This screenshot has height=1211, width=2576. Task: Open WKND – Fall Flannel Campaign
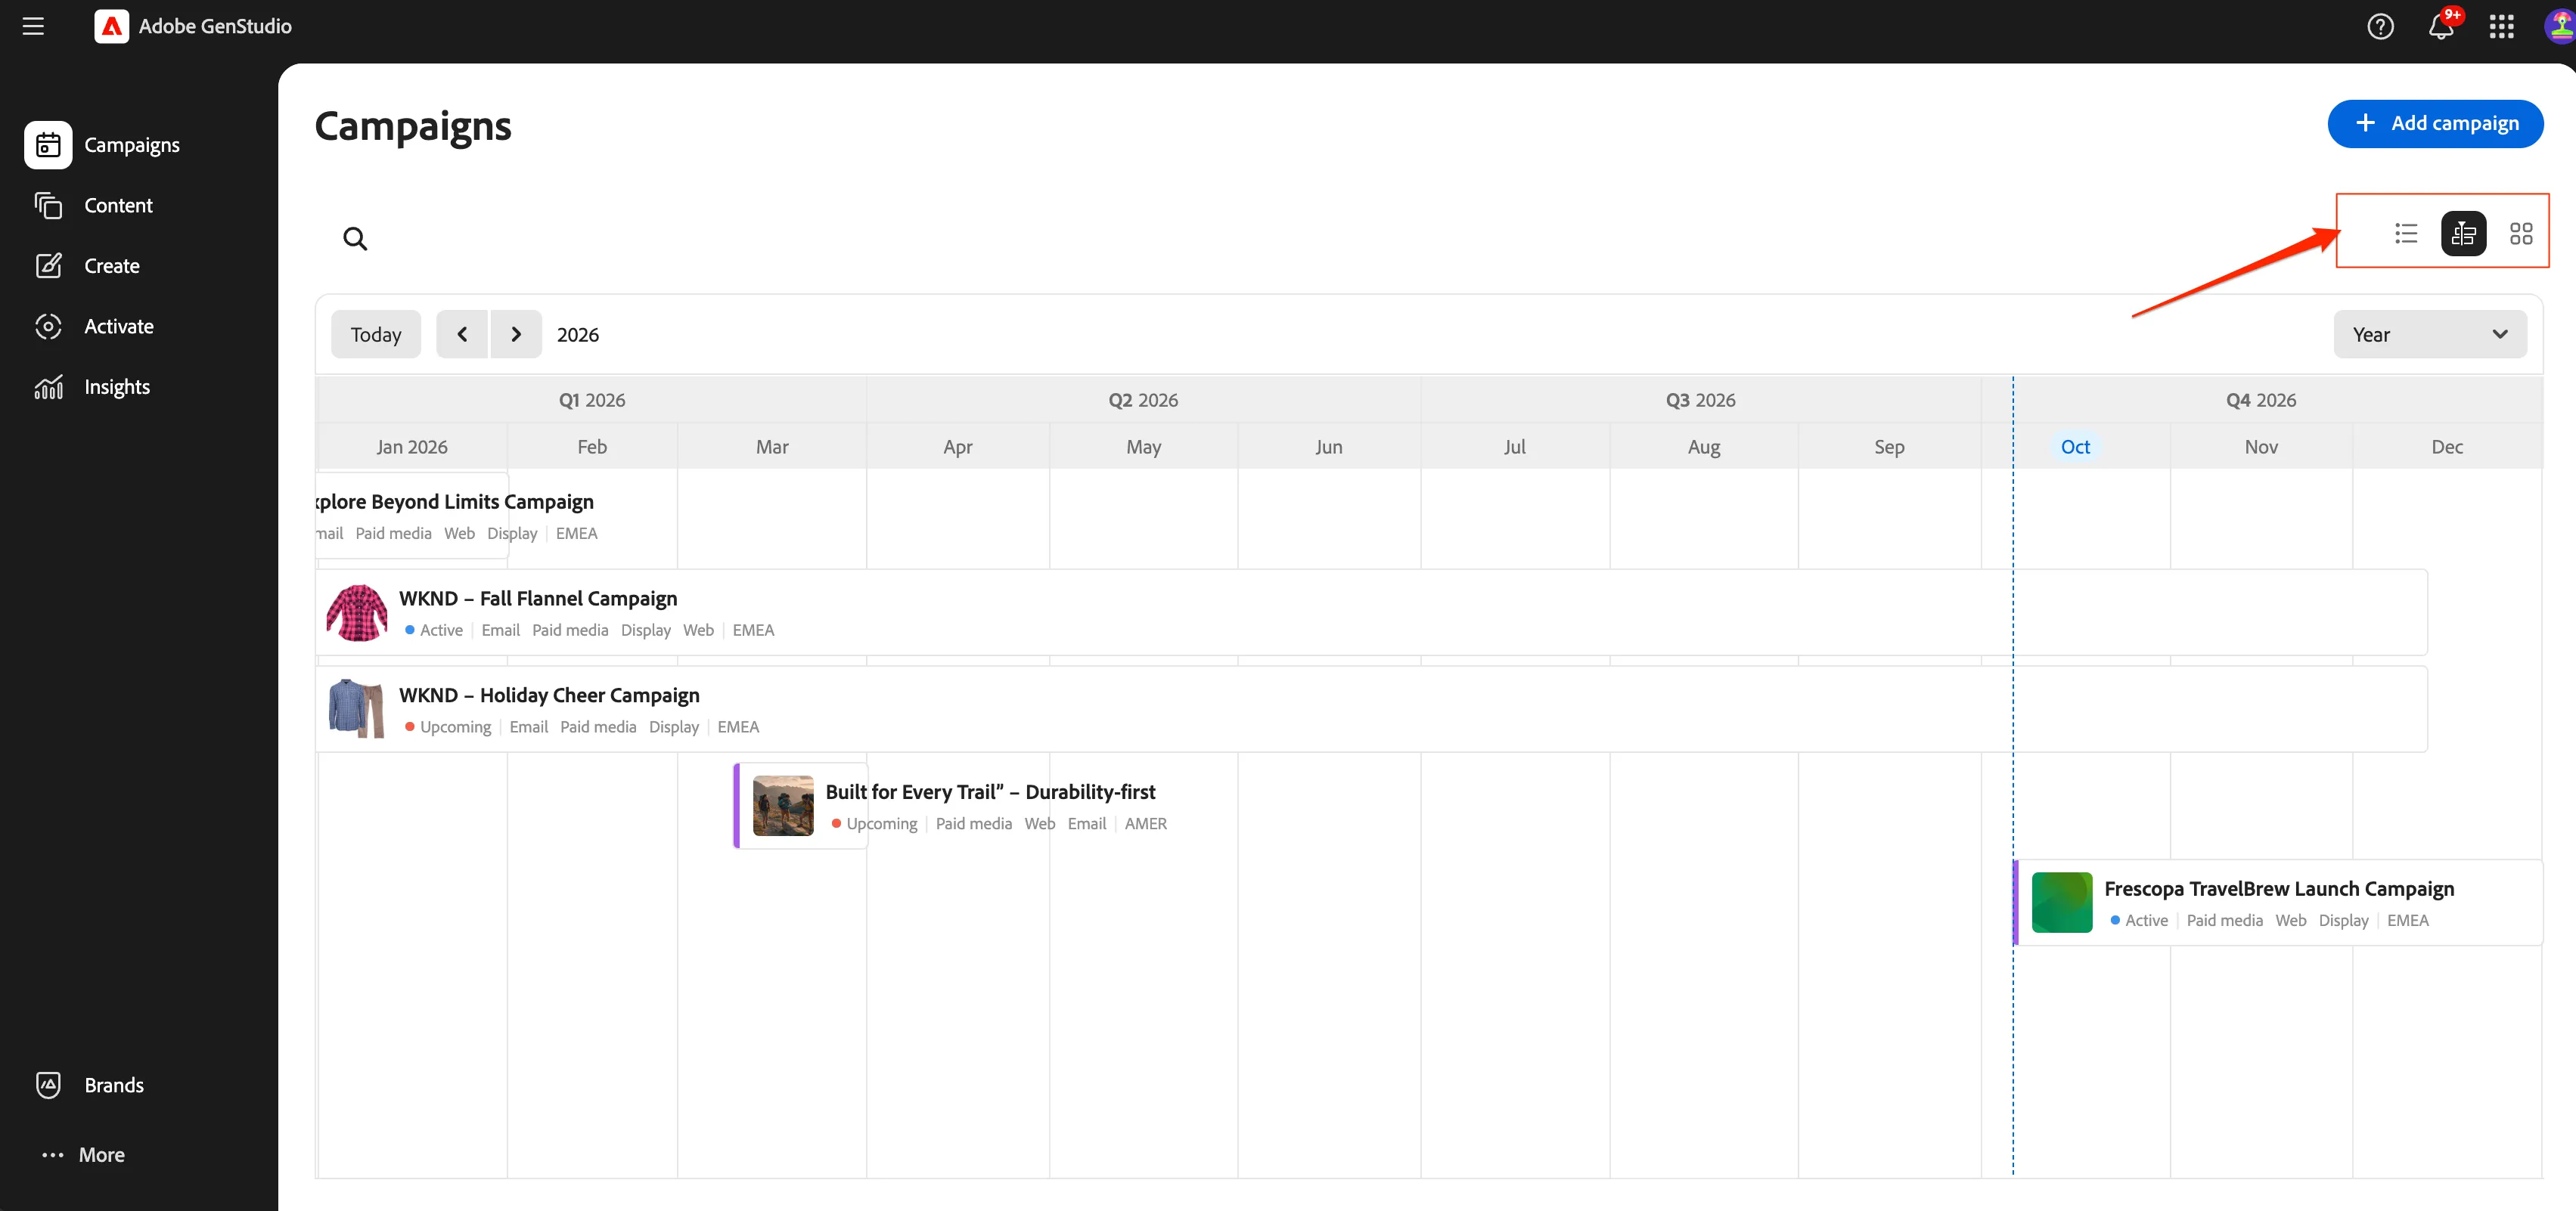(1372, 612)
